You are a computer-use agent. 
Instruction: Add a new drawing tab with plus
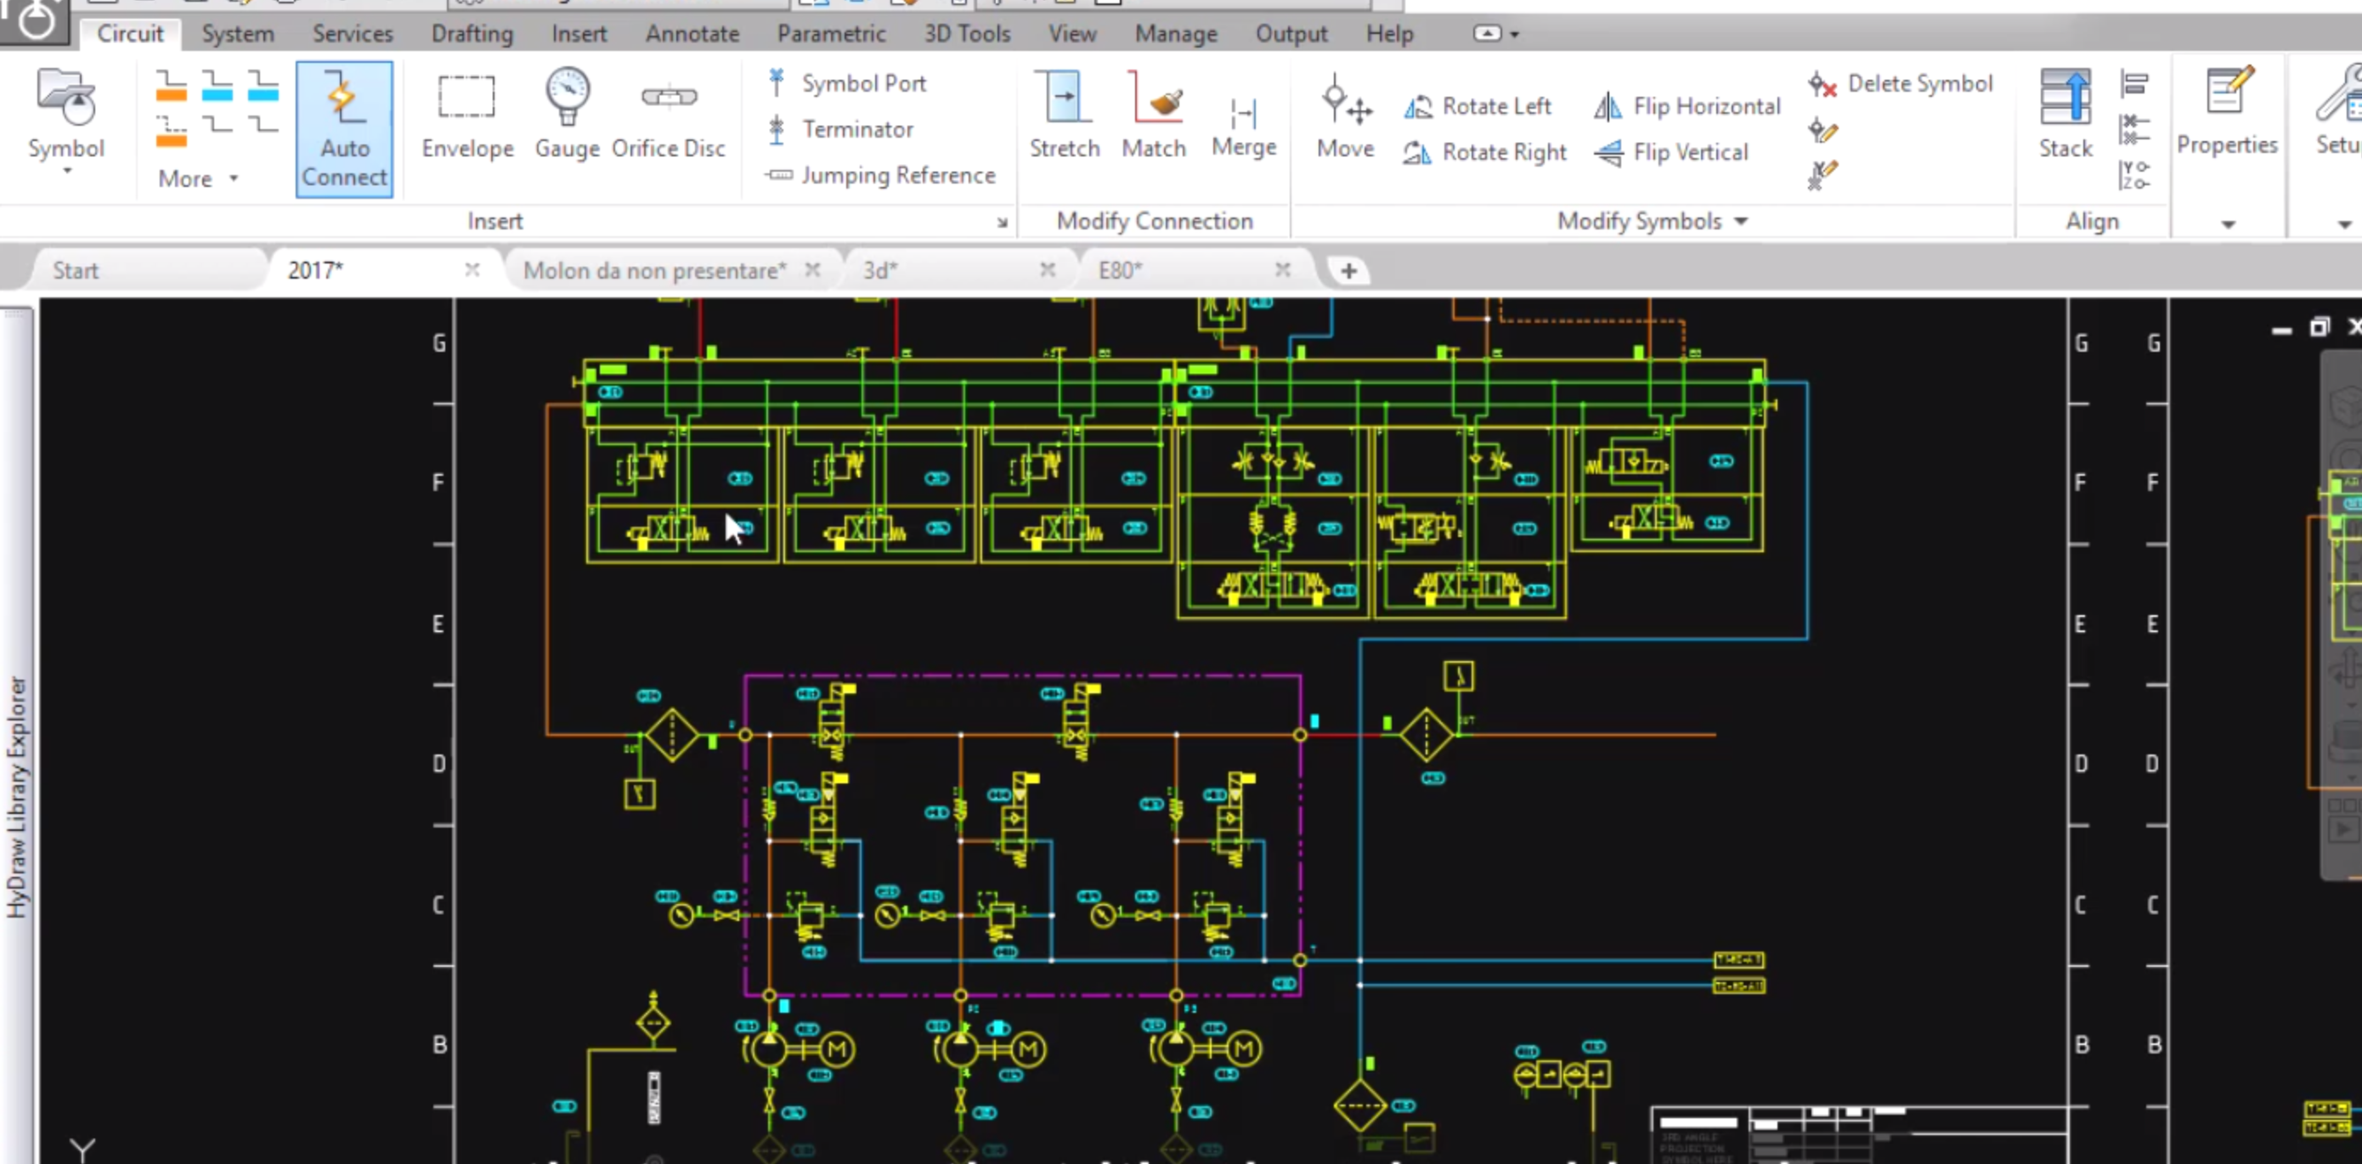1348,270
